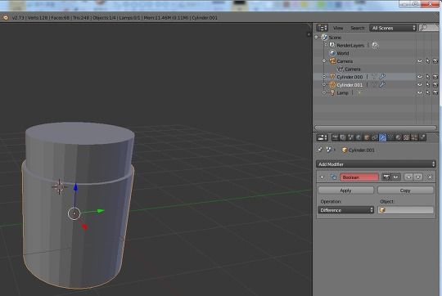The width and height of the screenshot is (442, 296).
Task: Click the camera data icon under Camera
Action: tap(341, 69)
